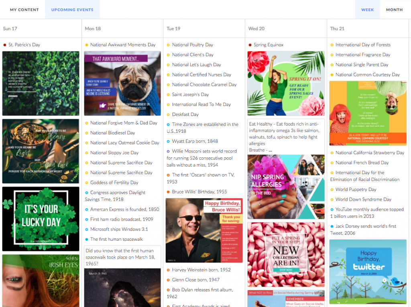Select Deskfast Day

(185, 114)
